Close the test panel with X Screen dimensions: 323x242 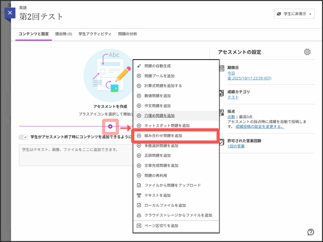10,13
